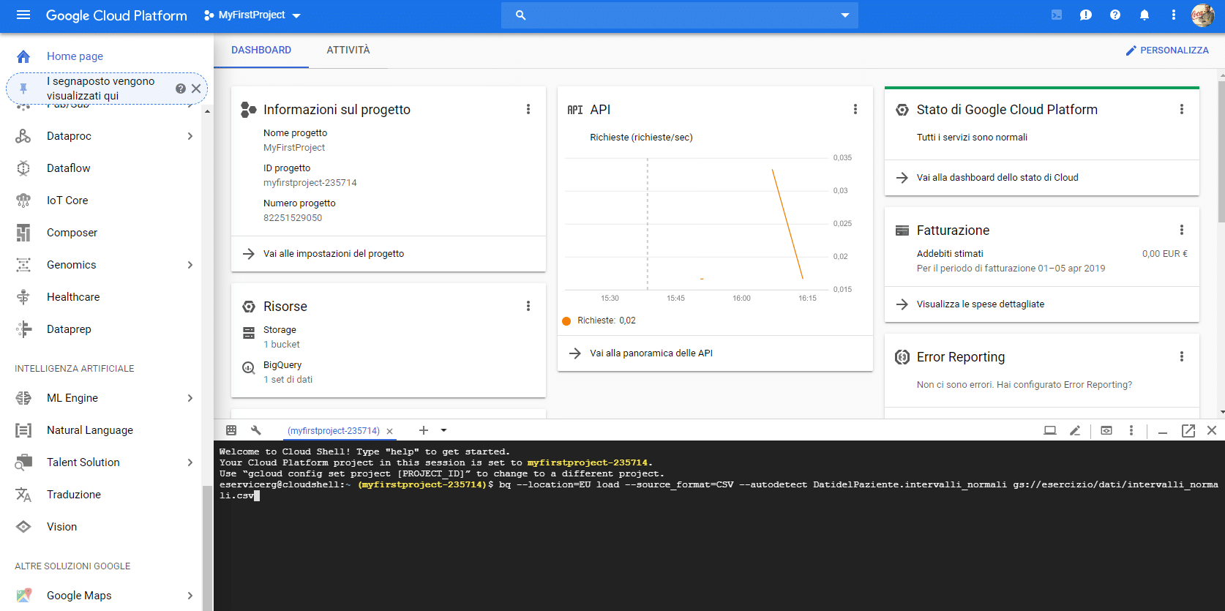This screenshot has height=611, width=1225.
Task: Click the Vision sidebar icon
Action: [23, 527]
